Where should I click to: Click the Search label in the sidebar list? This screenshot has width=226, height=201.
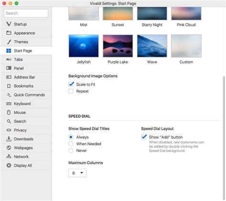[20, 121]
